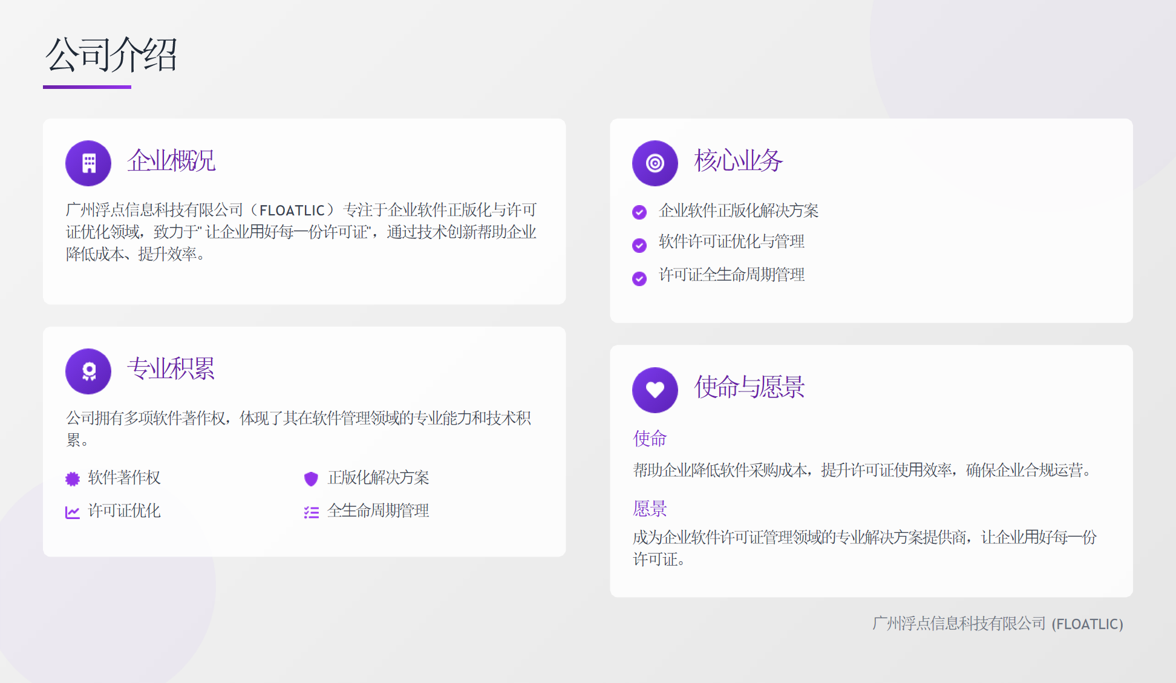Click the checkmark beside 许可证全生命周期管理
Viewport: 1176px width, 683px height.
(639, 278)
